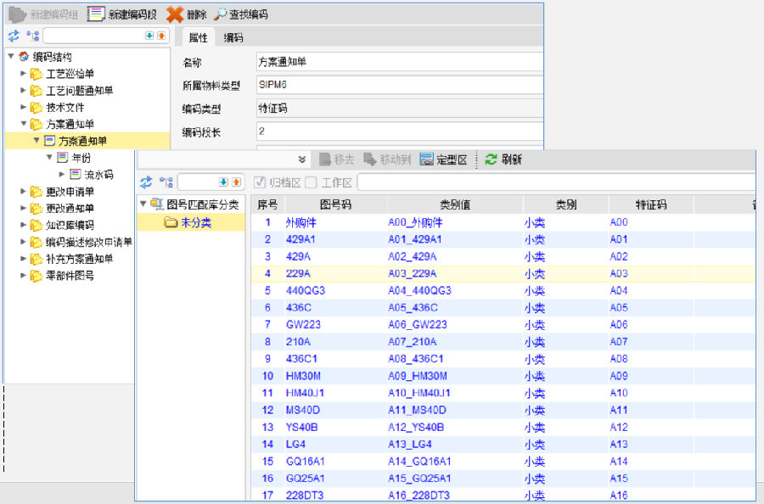Toggle the 归档区 checkbox
Image resolution: width=764 pixels, height=504 pixels.
(x=261, y=182)
